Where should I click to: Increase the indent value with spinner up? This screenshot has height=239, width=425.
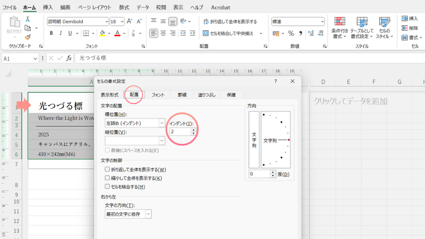pos(193,130)
